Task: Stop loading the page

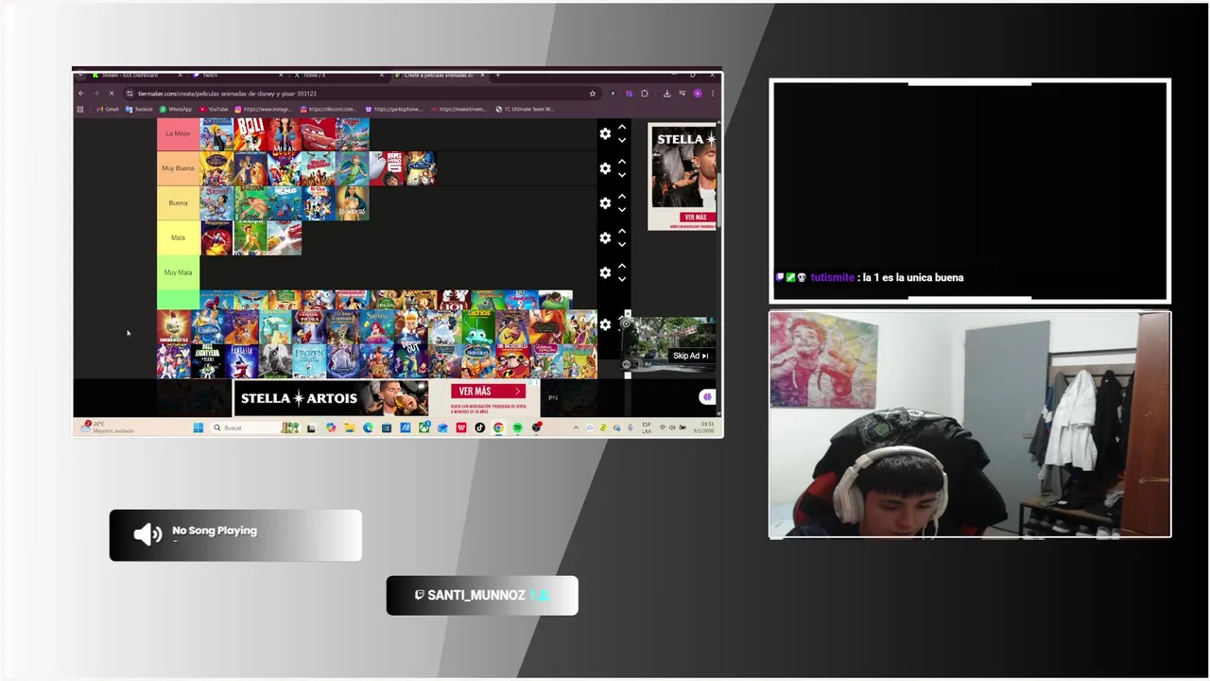Action: pyautogui.click(x=112, y=94)
